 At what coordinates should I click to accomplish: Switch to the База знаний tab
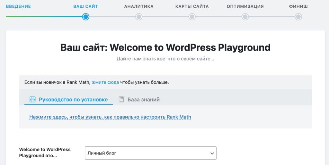pos(139,100)
